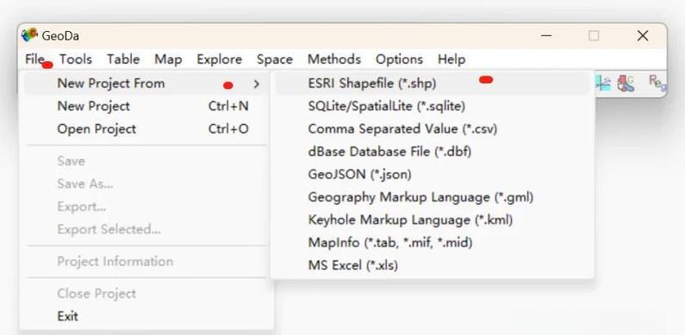Viewport: 685px width, 335px height.
Task: Select SQLite/SpatialLite (*.sqlite) option
Action: [433, 106]
